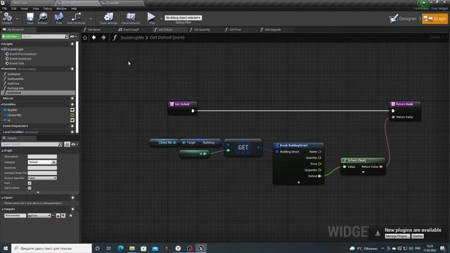Start Play in editor
The height and width of the screenshot is (253, 450).
click(x=152, y=18)
